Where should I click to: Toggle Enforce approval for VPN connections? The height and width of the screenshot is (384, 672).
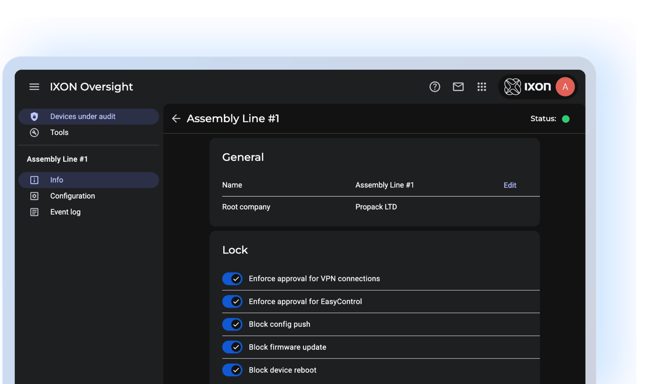pos(232,279)
